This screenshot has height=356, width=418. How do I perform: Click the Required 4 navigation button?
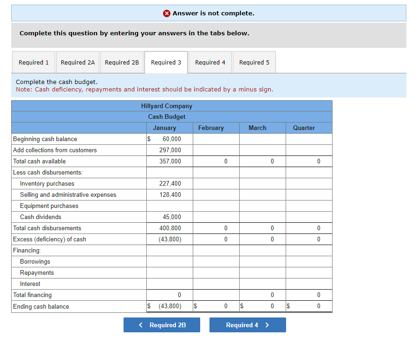248,325
